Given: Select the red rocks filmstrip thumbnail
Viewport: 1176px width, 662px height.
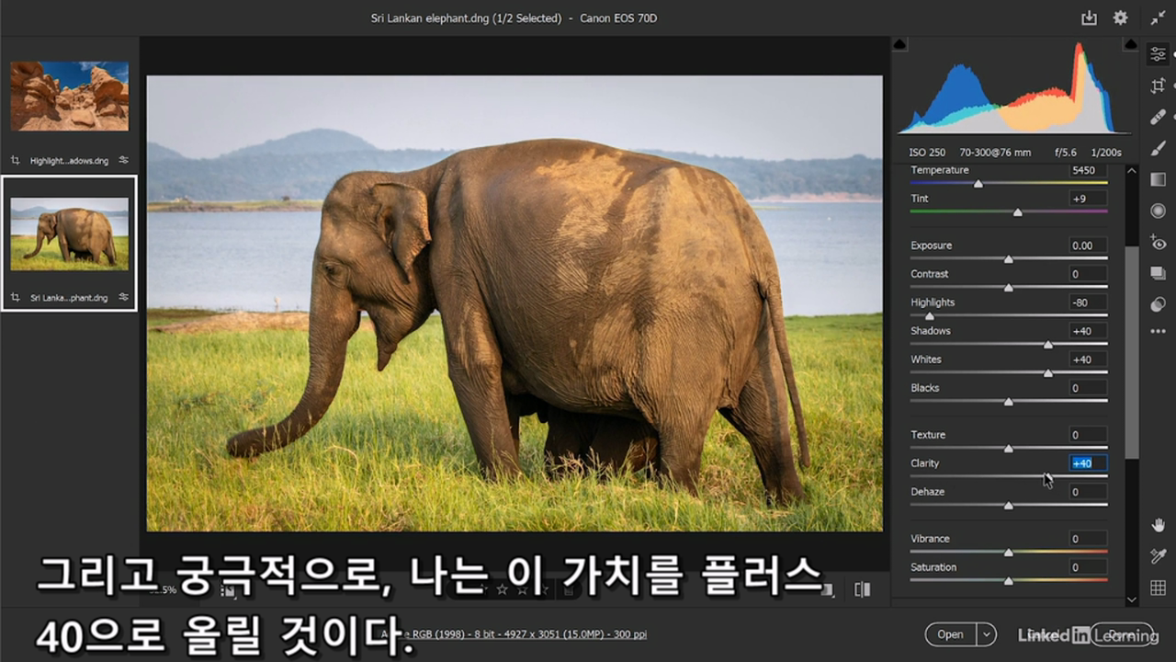Looking at the screenshot, I should [70, 96].
